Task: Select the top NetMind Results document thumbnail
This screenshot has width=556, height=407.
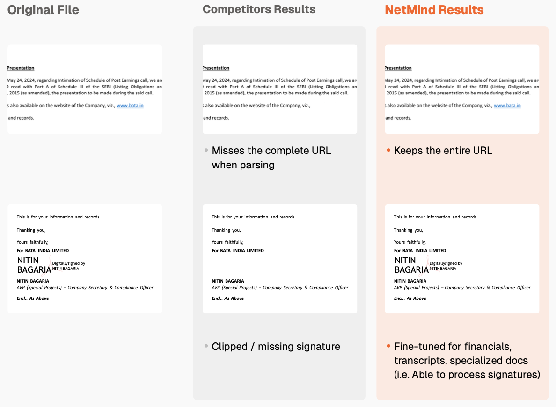Action: coord(461,89)
